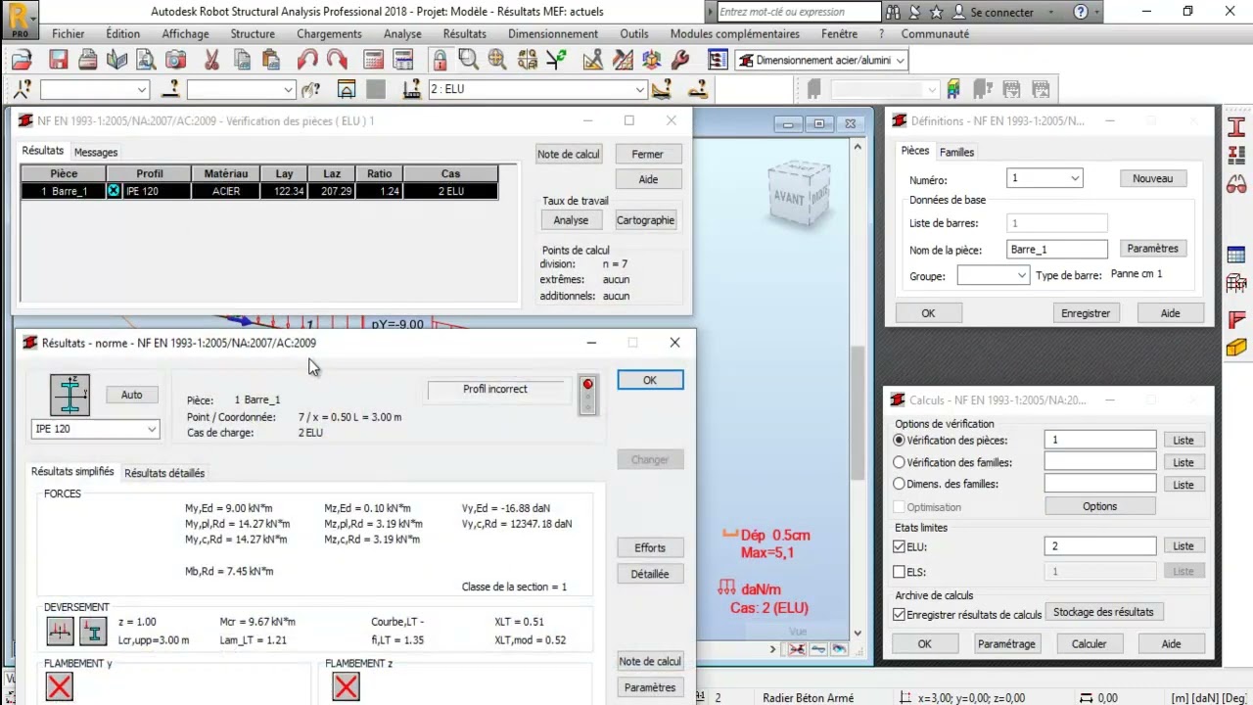The image size is (1253, 705).
Task: Open the Numéro dropdown in Définitions
Action: click(x=1074, y=178)
